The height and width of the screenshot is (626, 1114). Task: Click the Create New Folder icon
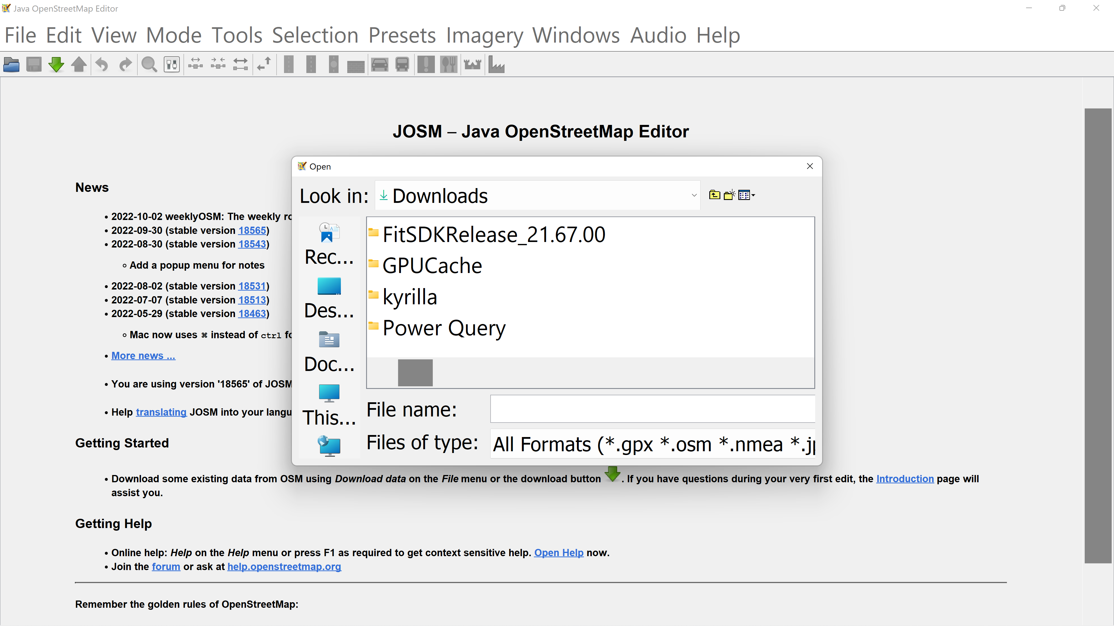tap(729, 195)
